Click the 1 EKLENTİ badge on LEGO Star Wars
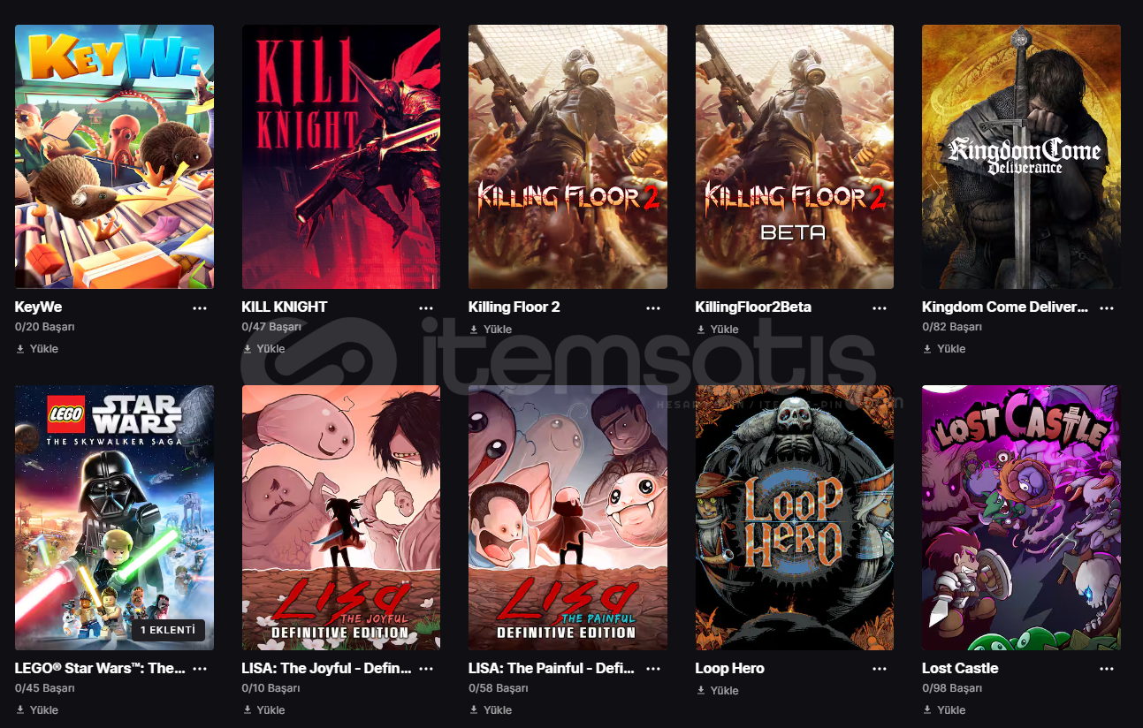The height and width of the screenshot is (728, 1143). [x=169, y=631]
